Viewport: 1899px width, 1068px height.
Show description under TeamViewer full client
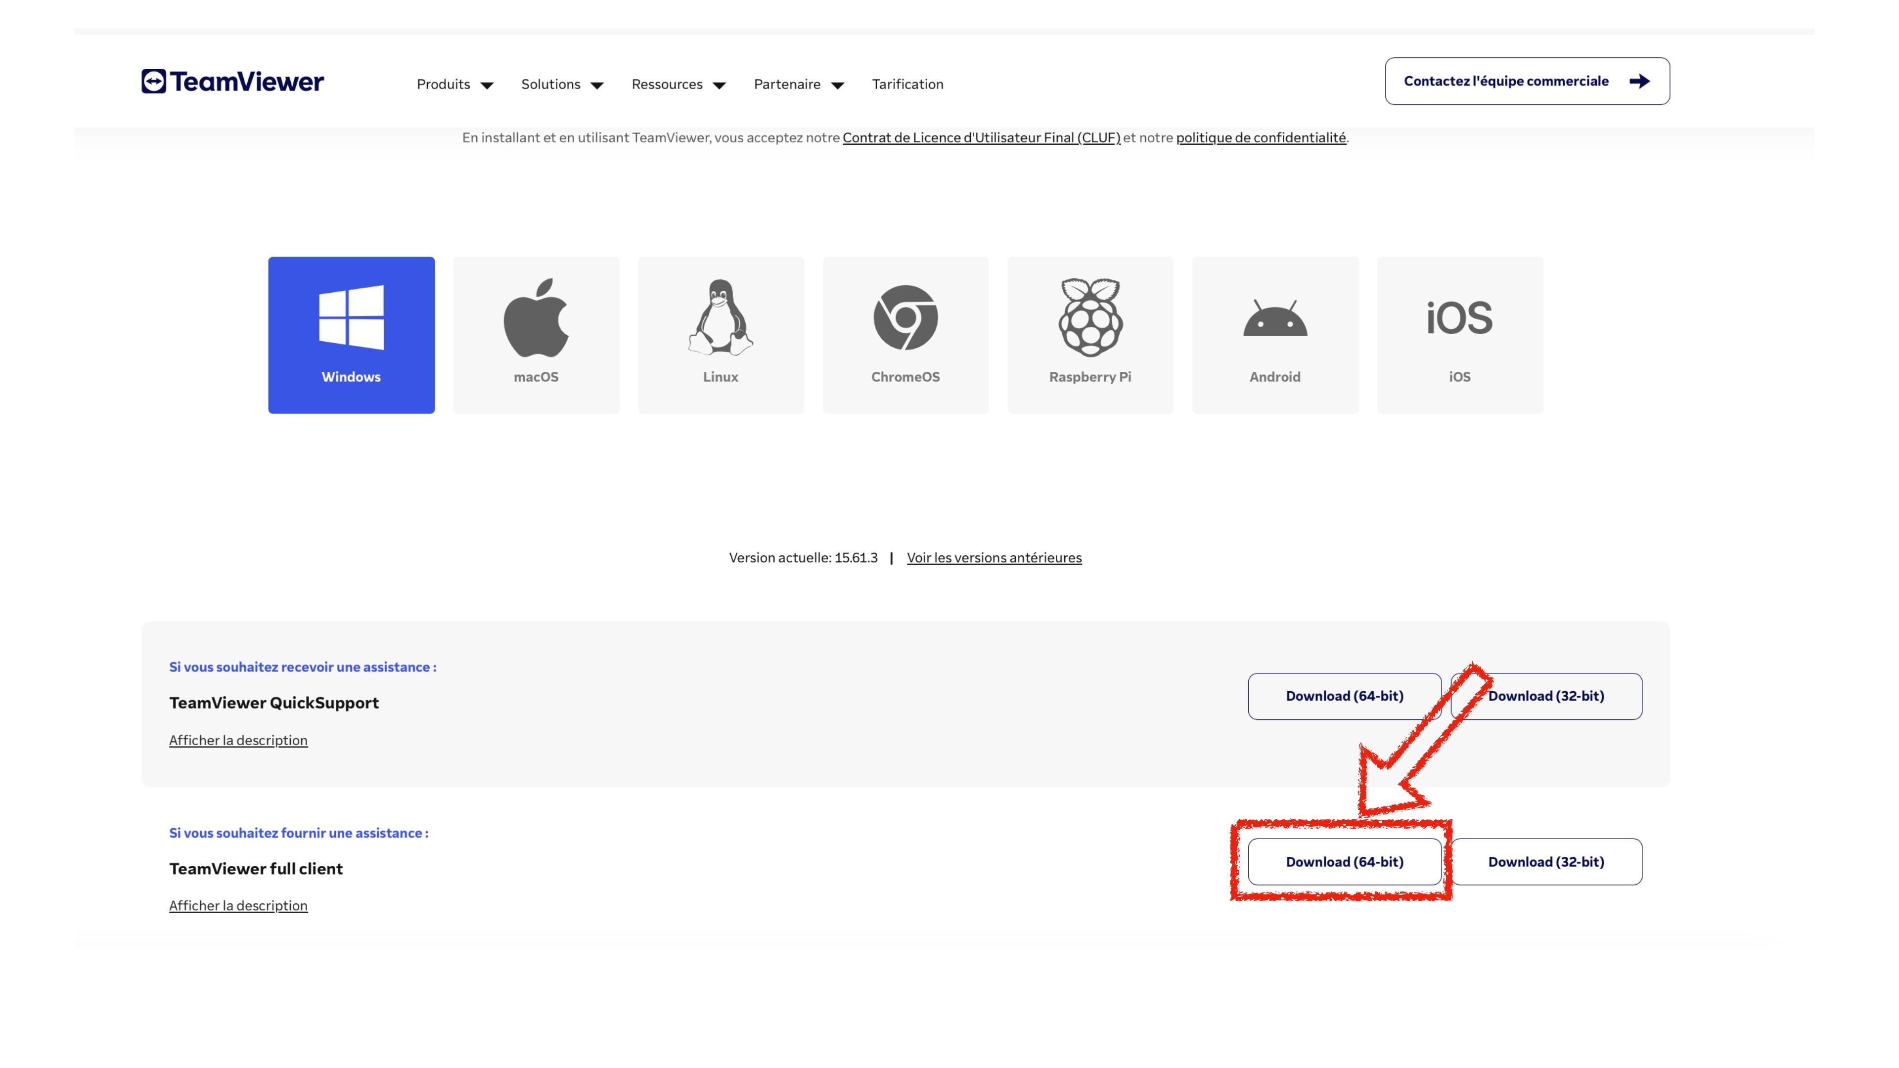[x=238, y=905]
